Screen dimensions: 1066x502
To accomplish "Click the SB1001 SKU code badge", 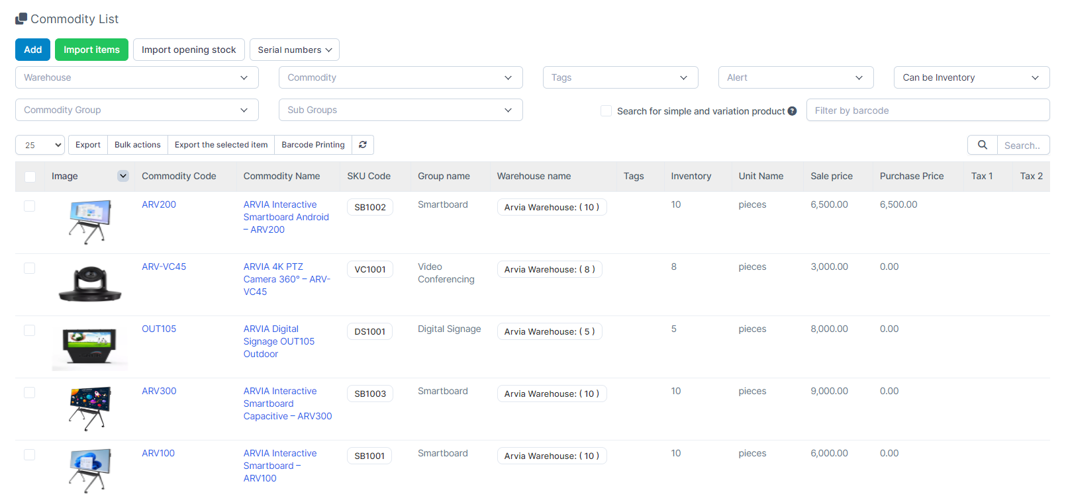I will point(369,456).
